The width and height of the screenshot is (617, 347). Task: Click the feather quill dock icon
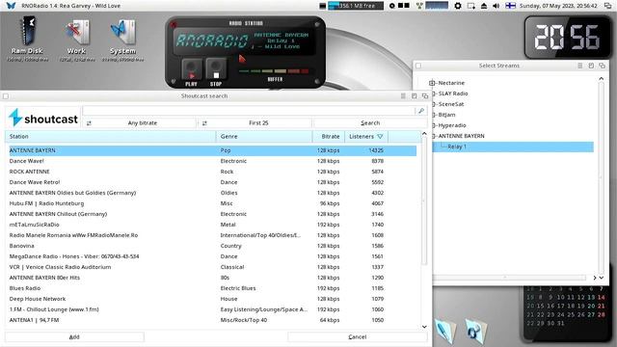[446, 332]
